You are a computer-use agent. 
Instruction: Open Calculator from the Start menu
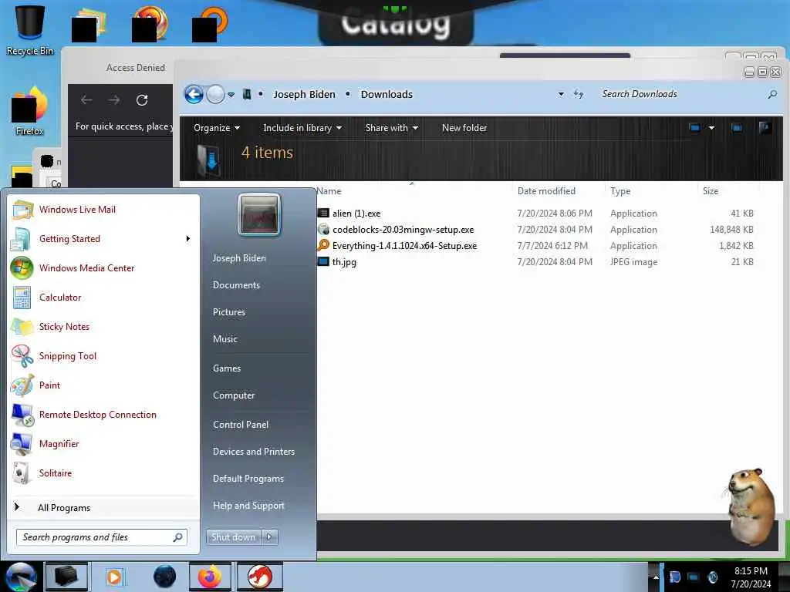[x=104, y=297]
